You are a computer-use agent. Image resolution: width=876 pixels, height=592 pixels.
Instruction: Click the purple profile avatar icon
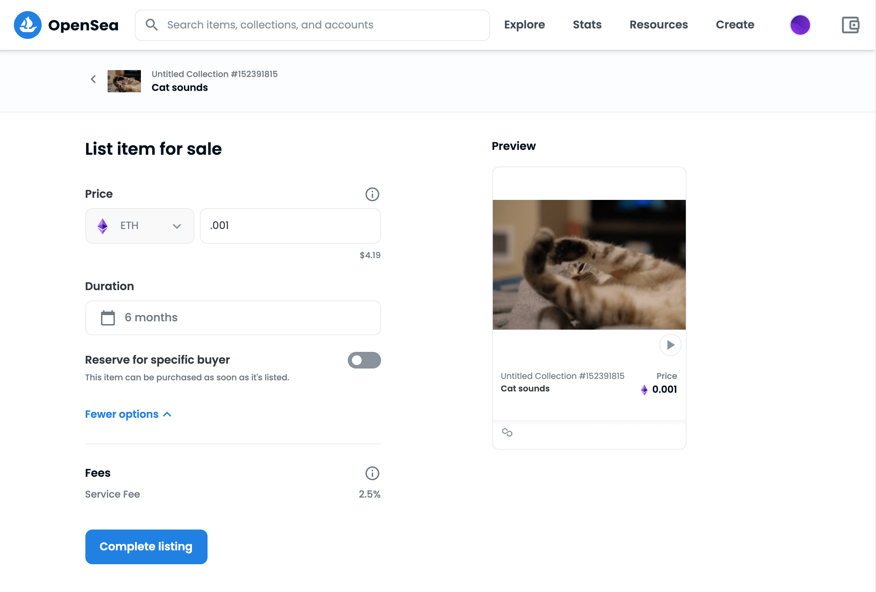click(800, 25)
